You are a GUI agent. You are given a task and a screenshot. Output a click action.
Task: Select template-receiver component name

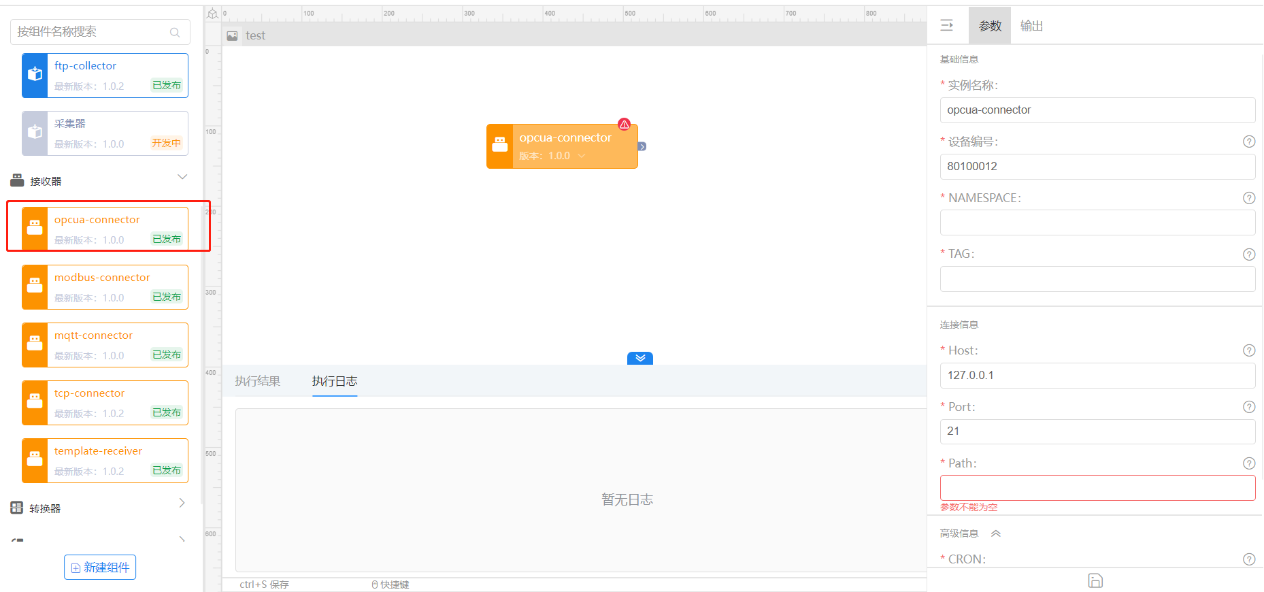[x=98, y=451]
